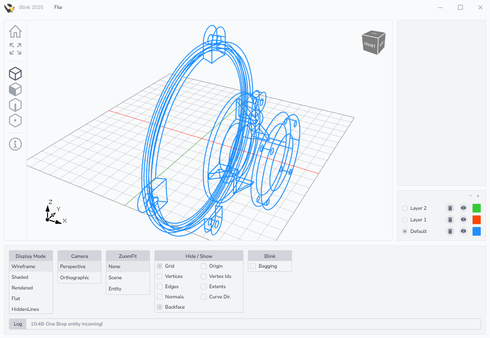The width and height of the screenshot is (490, 338).
Task: Click the green Layer 2 color swatch
Action: coord(477,208)
